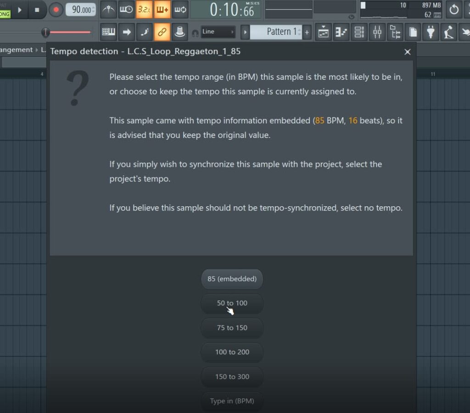Viewport: 470px width, 413px height.
Task: Arm the red Record button
Action: tap(56, 10)
